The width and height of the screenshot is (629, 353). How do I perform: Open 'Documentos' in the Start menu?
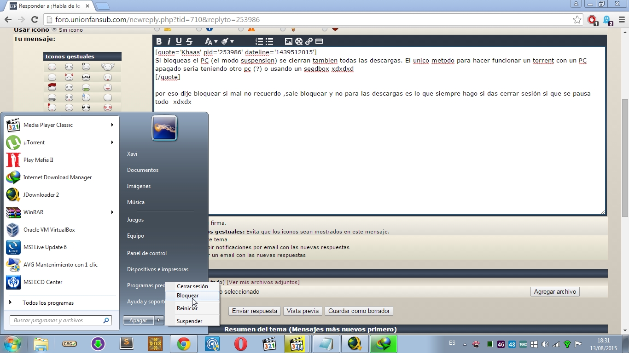pos(143,170)
